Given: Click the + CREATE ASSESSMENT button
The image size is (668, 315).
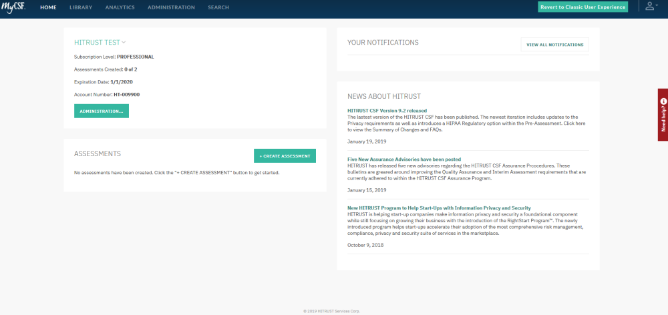Looking at the screenshot, I should click(285, 155).
